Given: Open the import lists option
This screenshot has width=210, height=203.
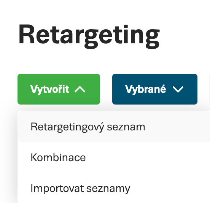Looking at the screenshot, I should [114, 188].
